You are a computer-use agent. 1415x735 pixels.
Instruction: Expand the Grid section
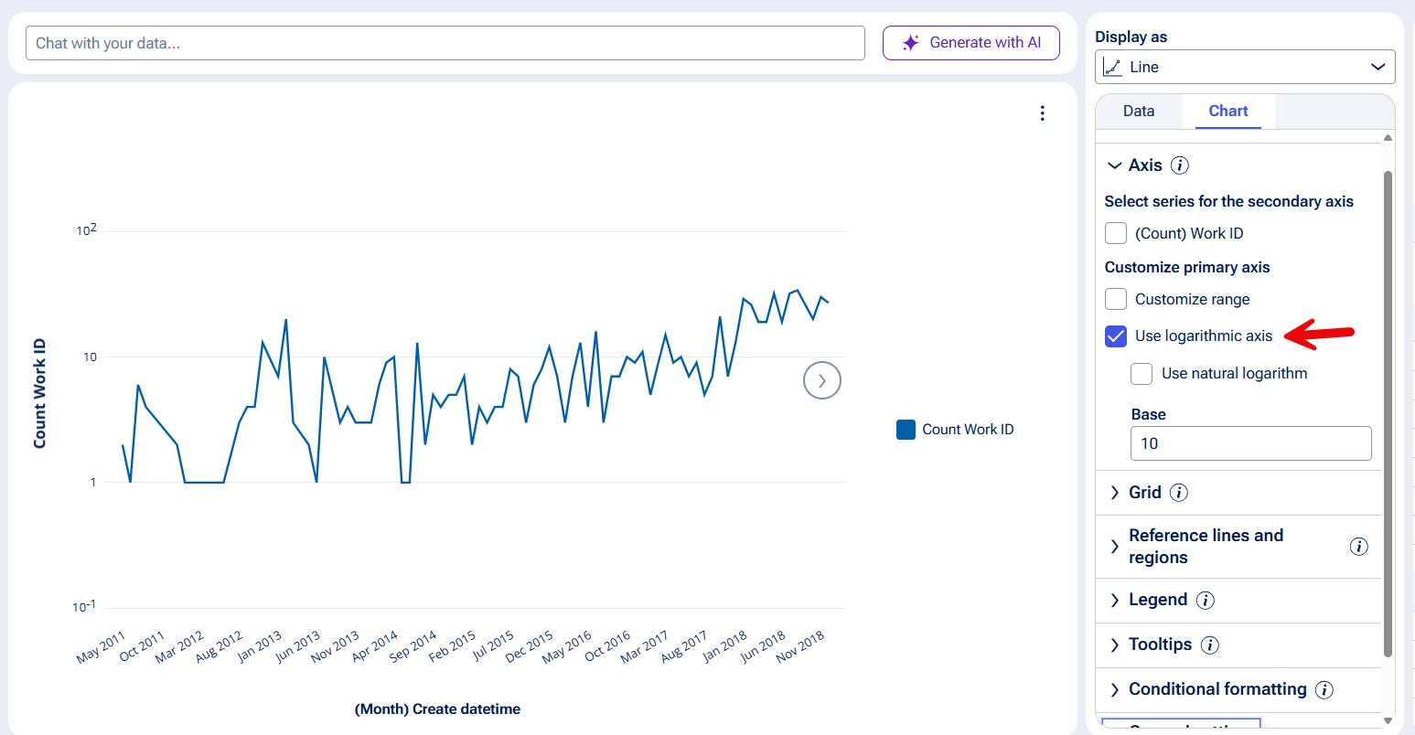click(1114, 493)
